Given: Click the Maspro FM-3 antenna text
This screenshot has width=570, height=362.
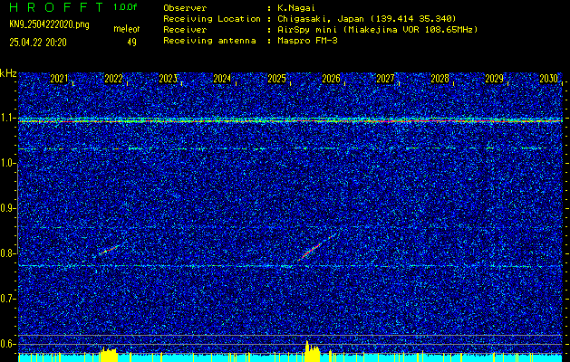Looking at the screenshot, I should pyautogui.click(x=307, y=41).
